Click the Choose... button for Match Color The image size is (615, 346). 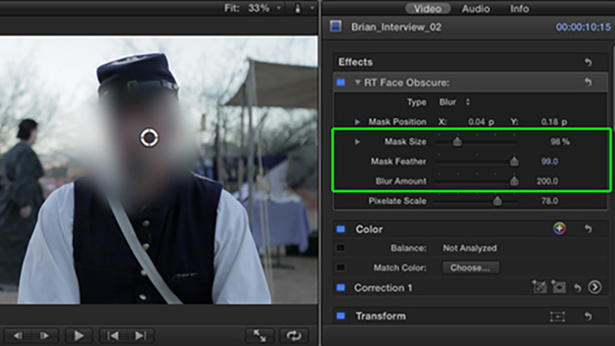coord(470,268)
